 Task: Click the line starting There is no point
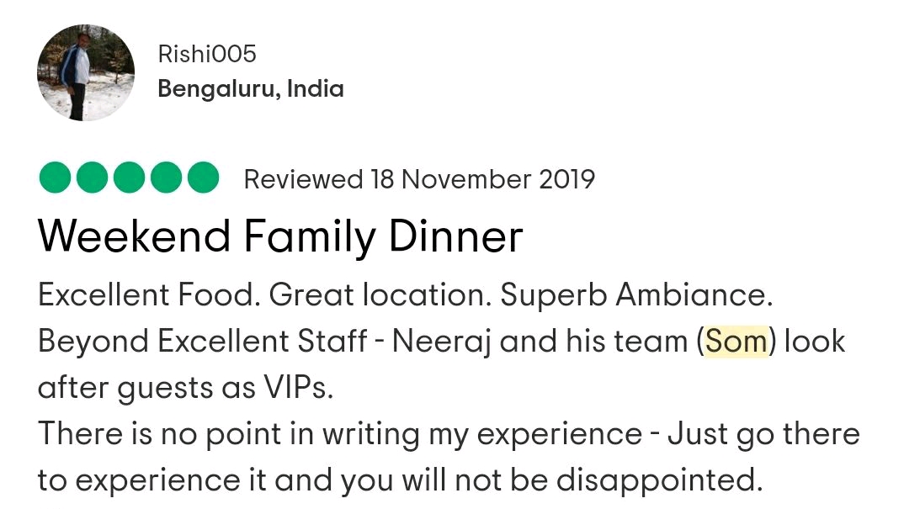[449, 434]
